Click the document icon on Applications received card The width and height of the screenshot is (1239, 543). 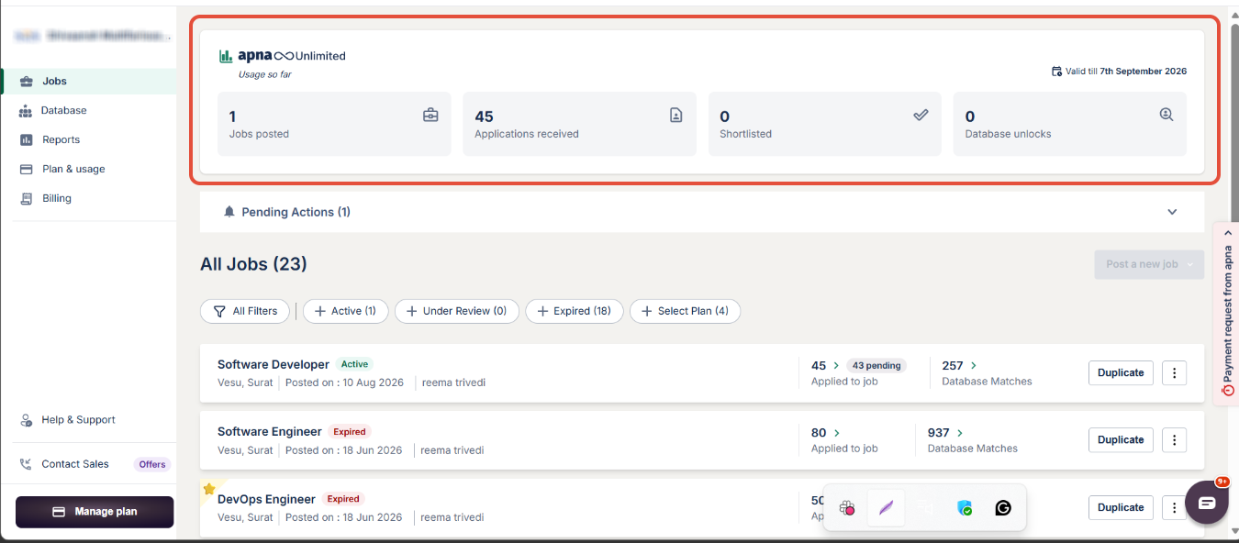676,116
